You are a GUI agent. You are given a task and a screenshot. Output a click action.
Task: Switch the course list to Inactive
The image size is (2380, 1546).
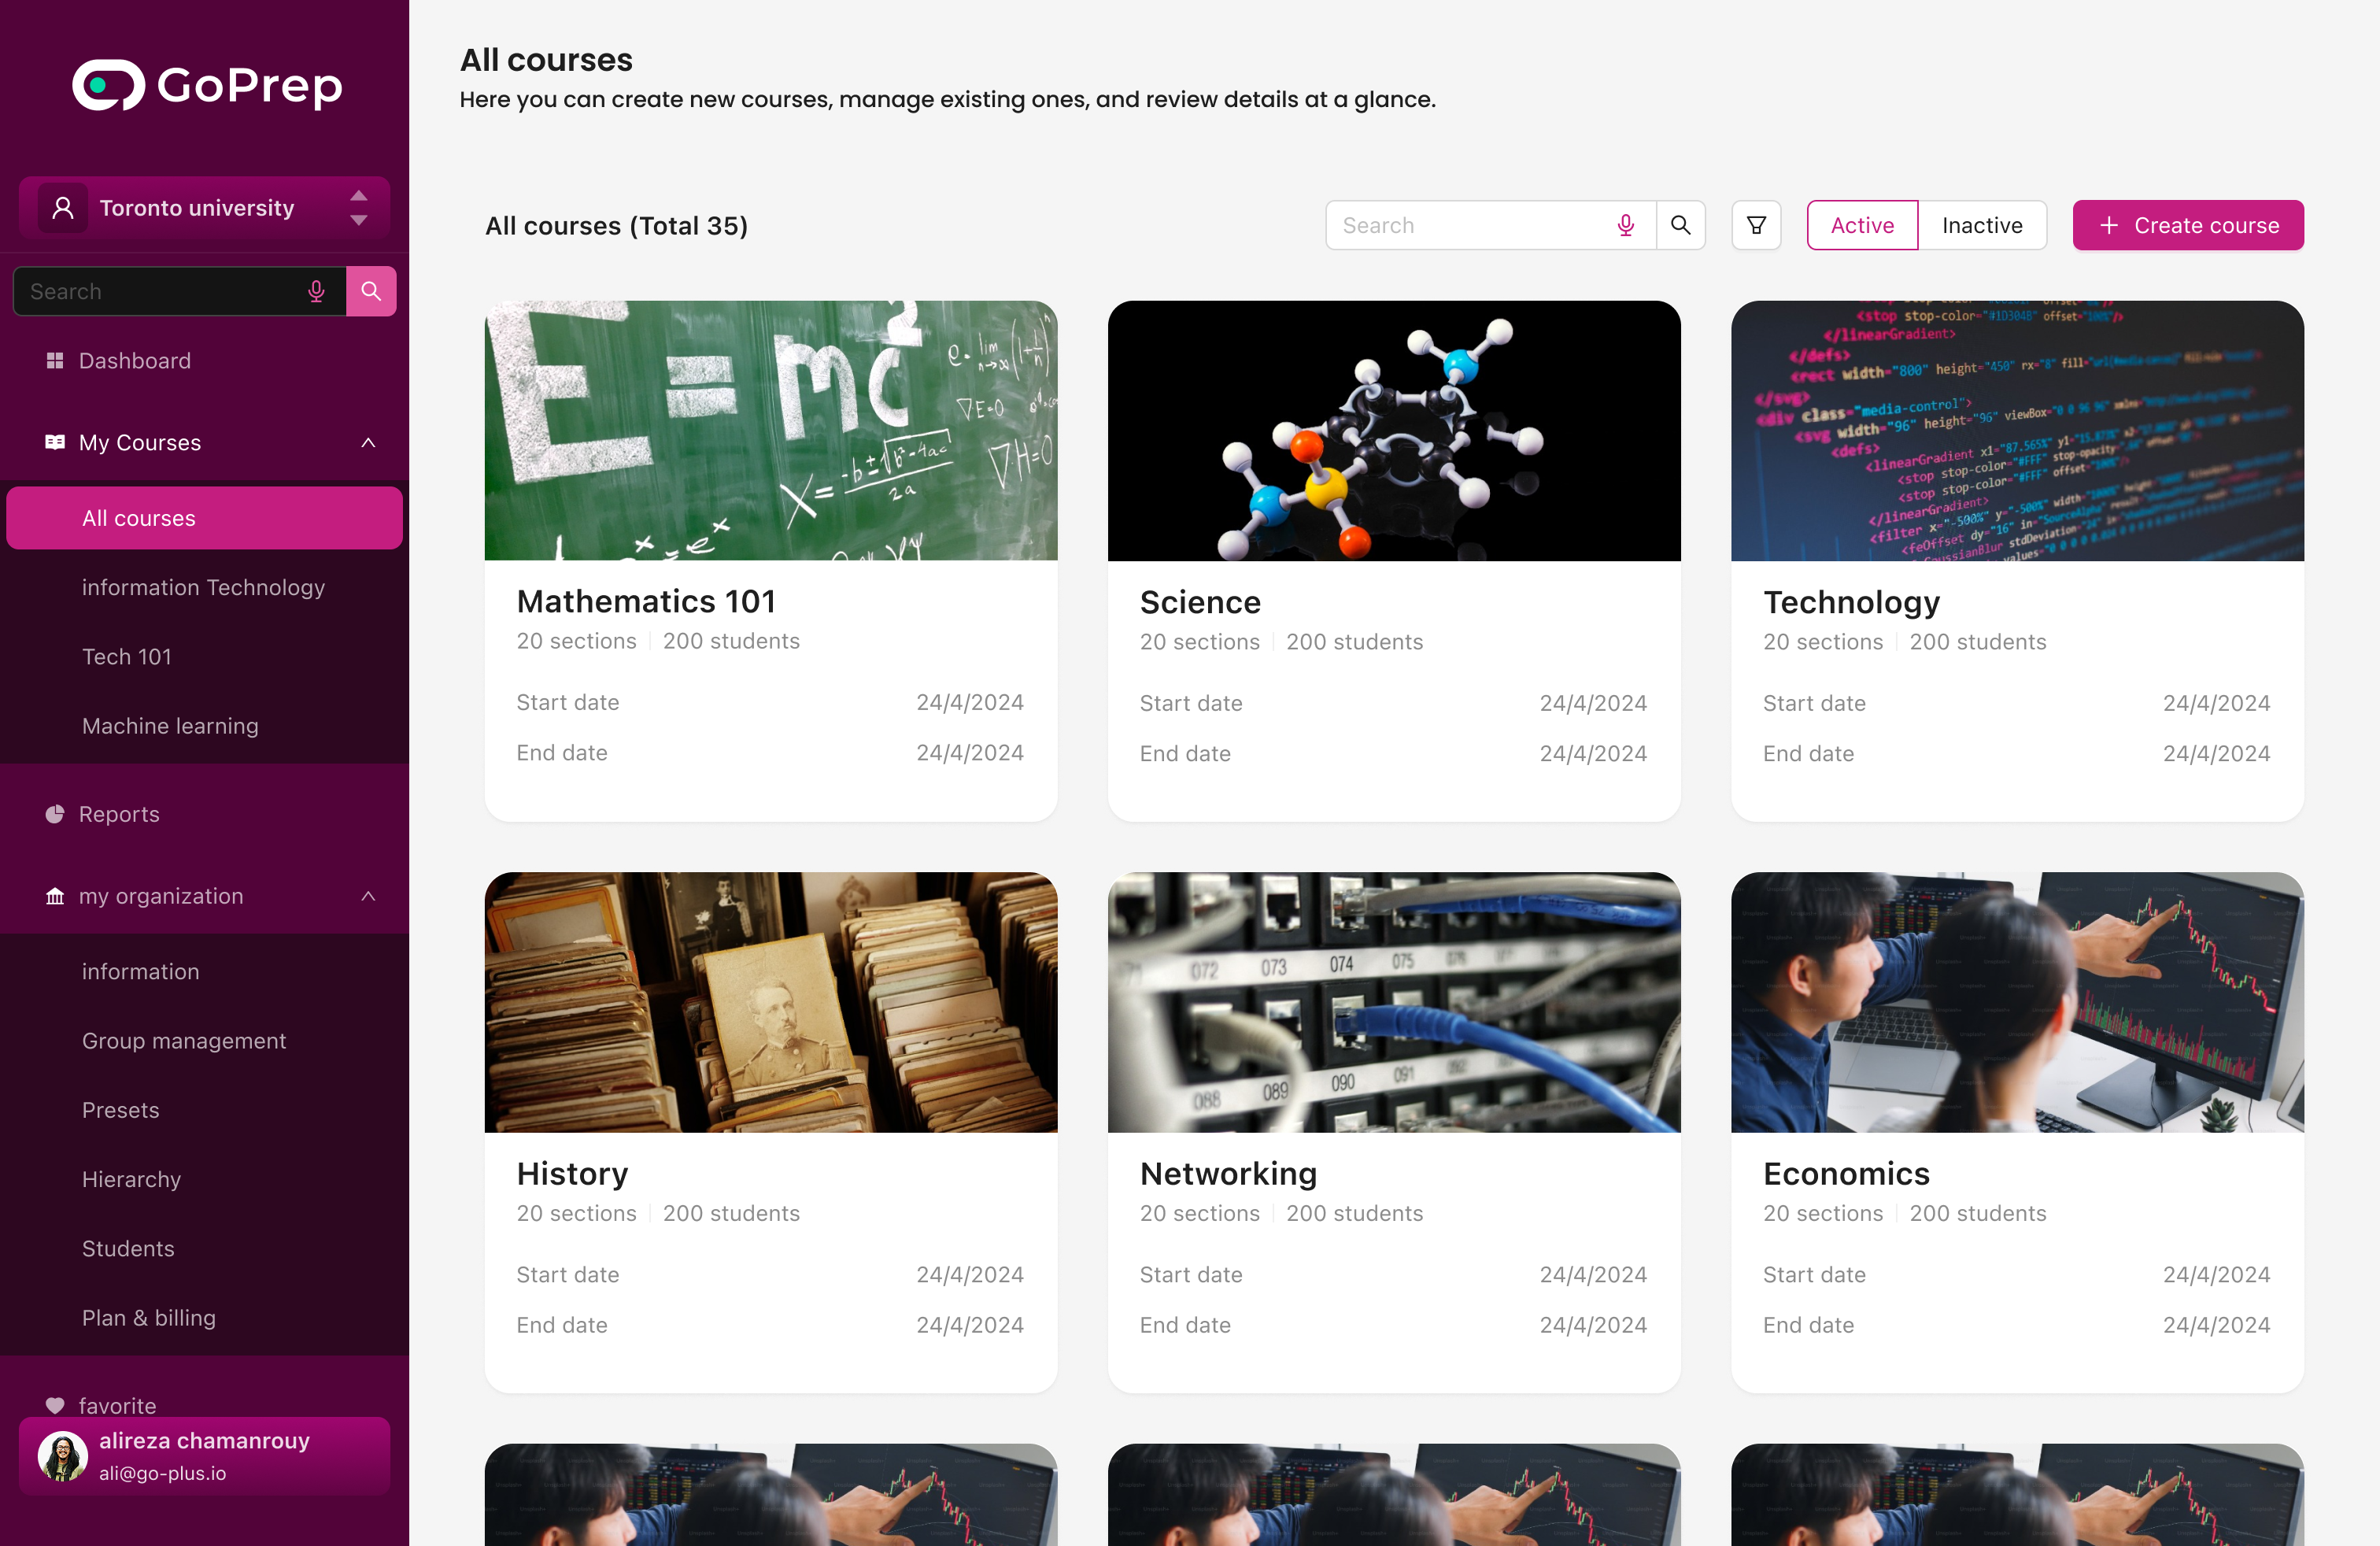1982,225
